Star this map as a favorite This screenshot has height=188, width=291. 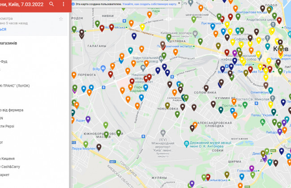pos(61,19)
